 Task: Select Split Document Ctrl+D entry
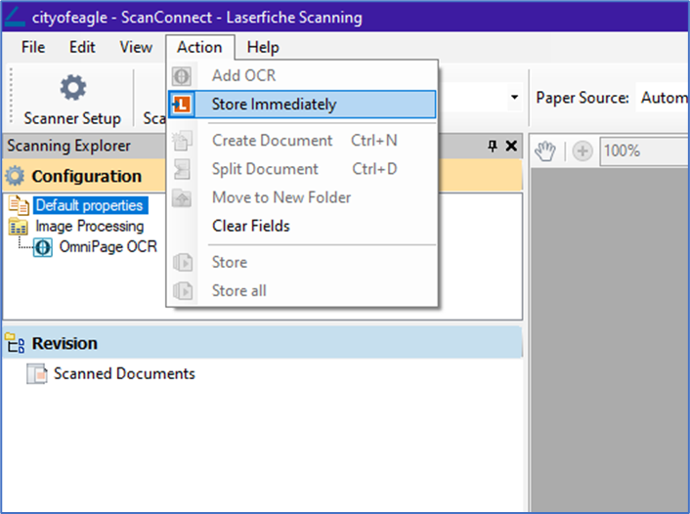pos(302,169)
